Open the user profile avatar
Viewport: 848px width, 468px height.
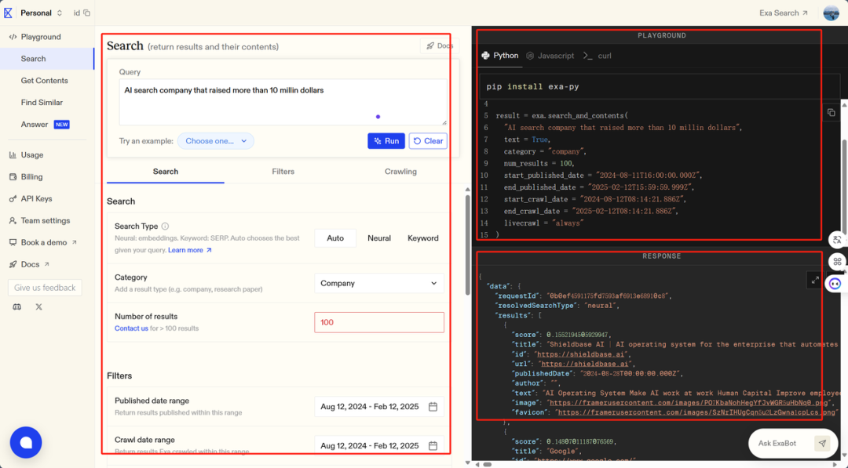(832, 13)
